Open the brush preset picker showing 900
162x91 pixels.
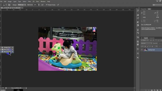point(5,5)
